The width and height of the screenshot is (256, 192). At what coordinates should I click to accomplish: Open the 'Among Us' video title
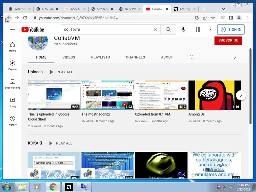196,114
